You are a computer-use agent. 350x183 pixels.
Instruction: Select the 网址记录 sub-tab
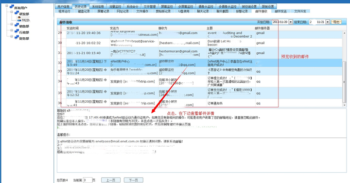tap(122, 11)
